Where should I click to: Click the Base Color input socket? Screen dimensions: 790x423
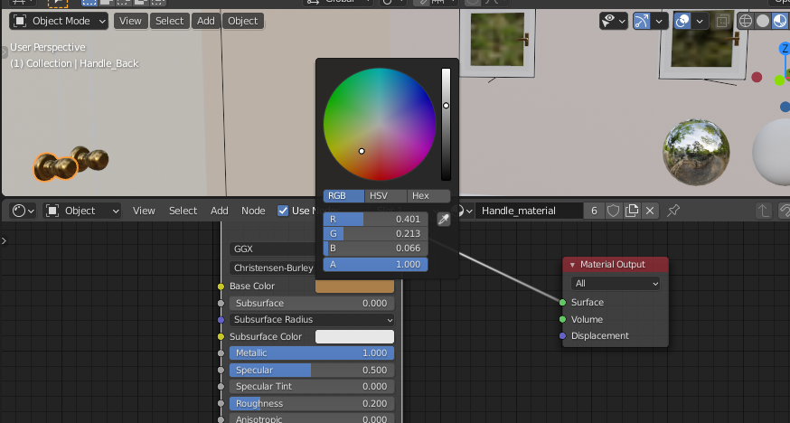tap(221, 286)
